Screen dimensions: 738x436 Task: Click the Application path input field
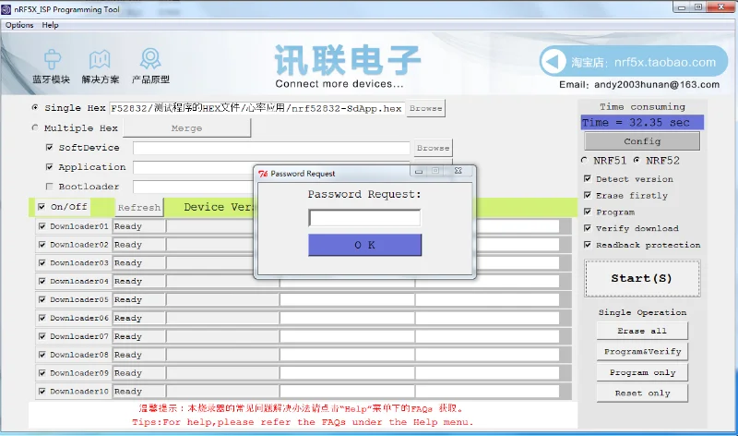click(x=193, y=167)
